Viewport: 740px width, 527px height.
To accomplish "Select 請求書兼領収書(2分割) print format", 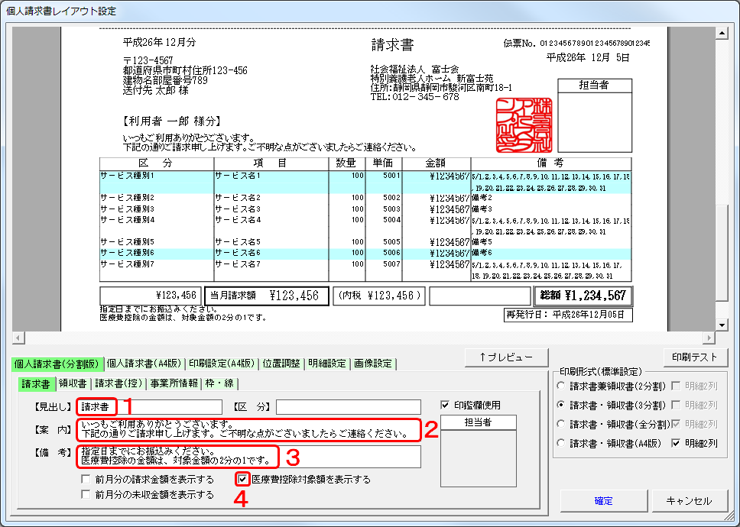I will point(563,386).
